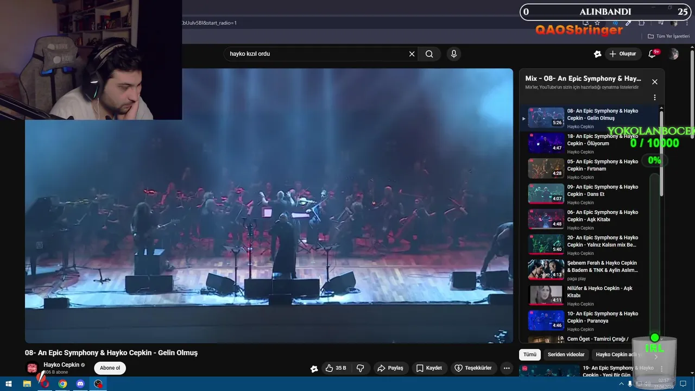Screen dimensions: 695x391
Task: Open the Teşekkürler thanks dialog
Action: [472, 368]
